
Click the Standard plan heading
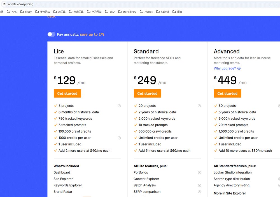pyautogui.click(x=146, y=51)
